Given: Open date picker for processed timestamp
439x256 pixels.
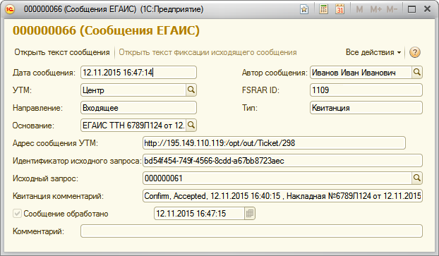Looking at the screenshot, I should coord(249,214).
